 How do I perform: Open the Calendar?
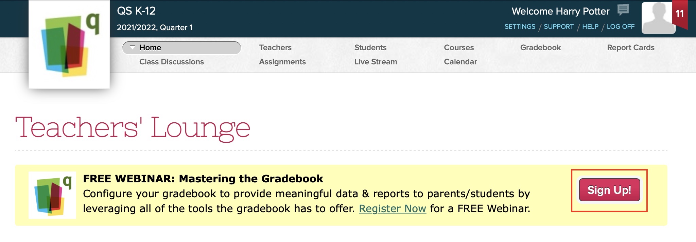(460, 62)
